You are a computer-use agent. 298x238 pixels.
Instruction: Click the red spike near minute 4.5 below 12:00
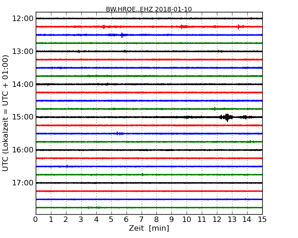click(104, 27)
